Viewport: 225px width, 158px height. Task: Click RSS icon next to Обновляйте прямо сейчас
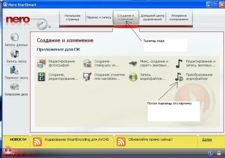pos(121,142)
